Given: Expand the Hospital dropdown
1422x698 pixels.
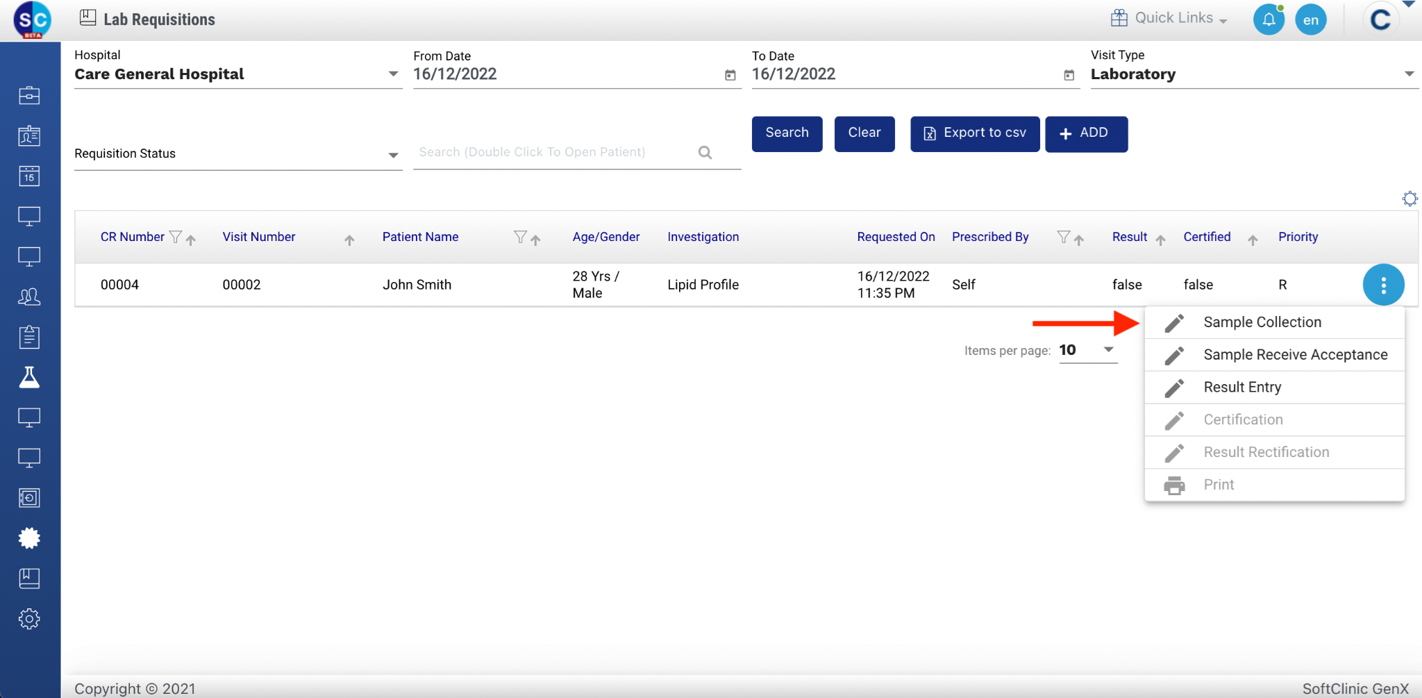Looking at the screenshot, I should [393, 74].
